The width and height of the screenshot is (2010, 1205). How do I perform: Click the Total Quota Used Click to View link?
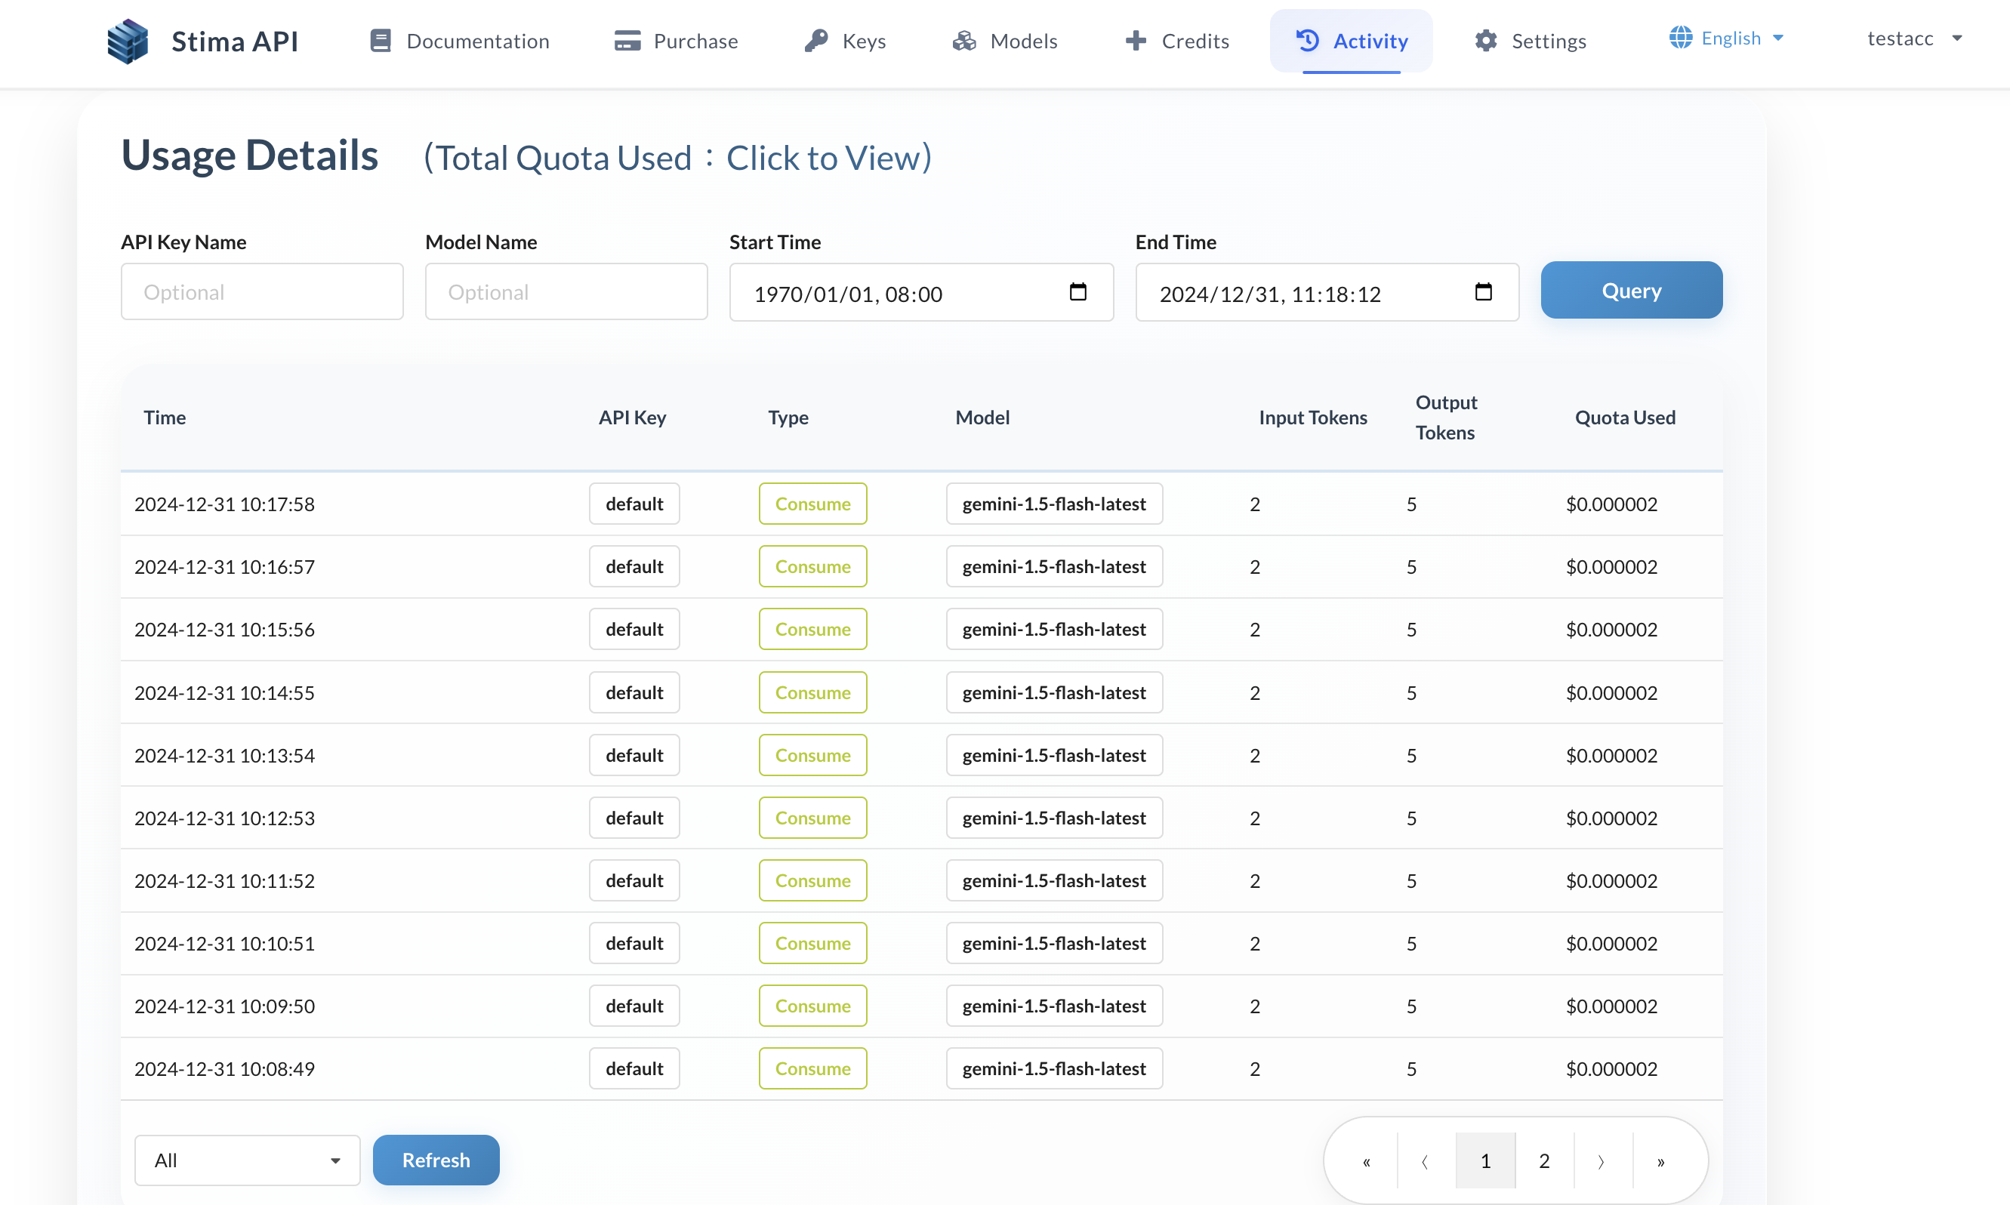coord(828,158)
